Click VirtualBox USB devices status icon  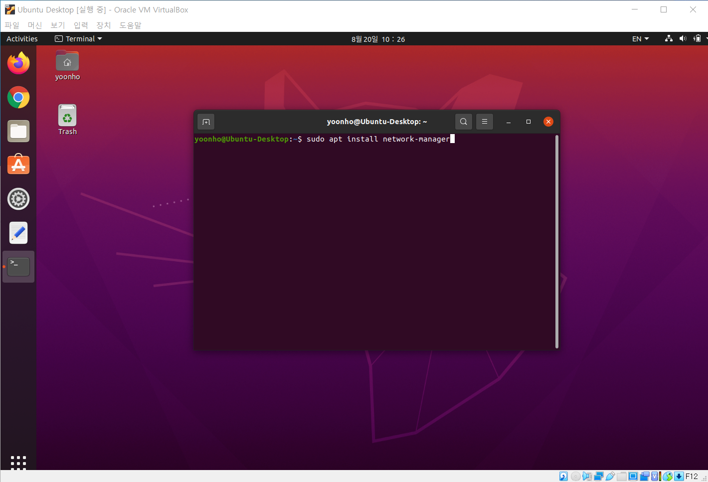610,476
